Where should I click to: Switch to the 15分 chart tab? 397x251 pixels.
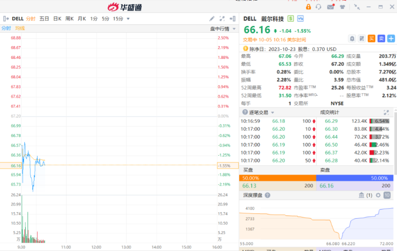118,19
